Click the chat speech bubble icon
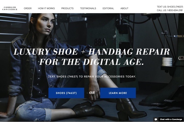Screen dimensions: 184x122 point(156,119)
